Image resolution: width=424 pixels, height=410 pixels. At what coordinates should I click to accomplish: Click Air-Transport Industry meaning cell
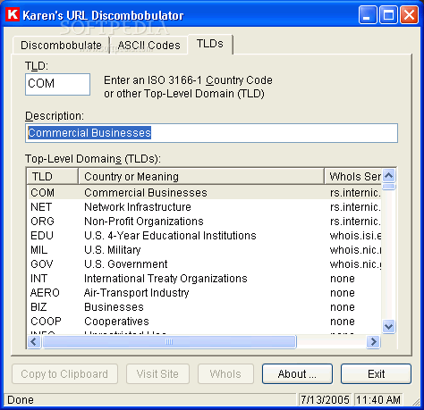click(136, 292)
